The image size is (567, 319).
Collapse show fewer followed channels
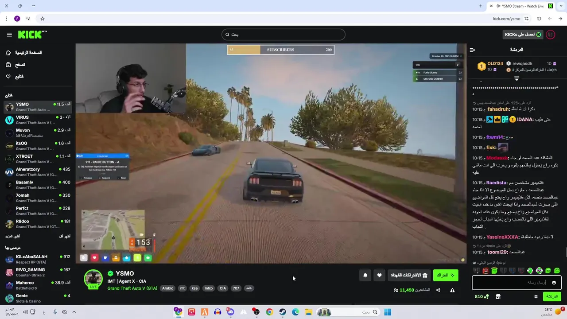click(65, 237)
